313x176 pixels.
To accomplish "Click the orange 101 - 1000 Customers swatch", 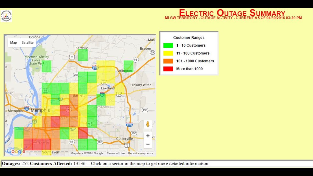I will click(x=168, y=61).
